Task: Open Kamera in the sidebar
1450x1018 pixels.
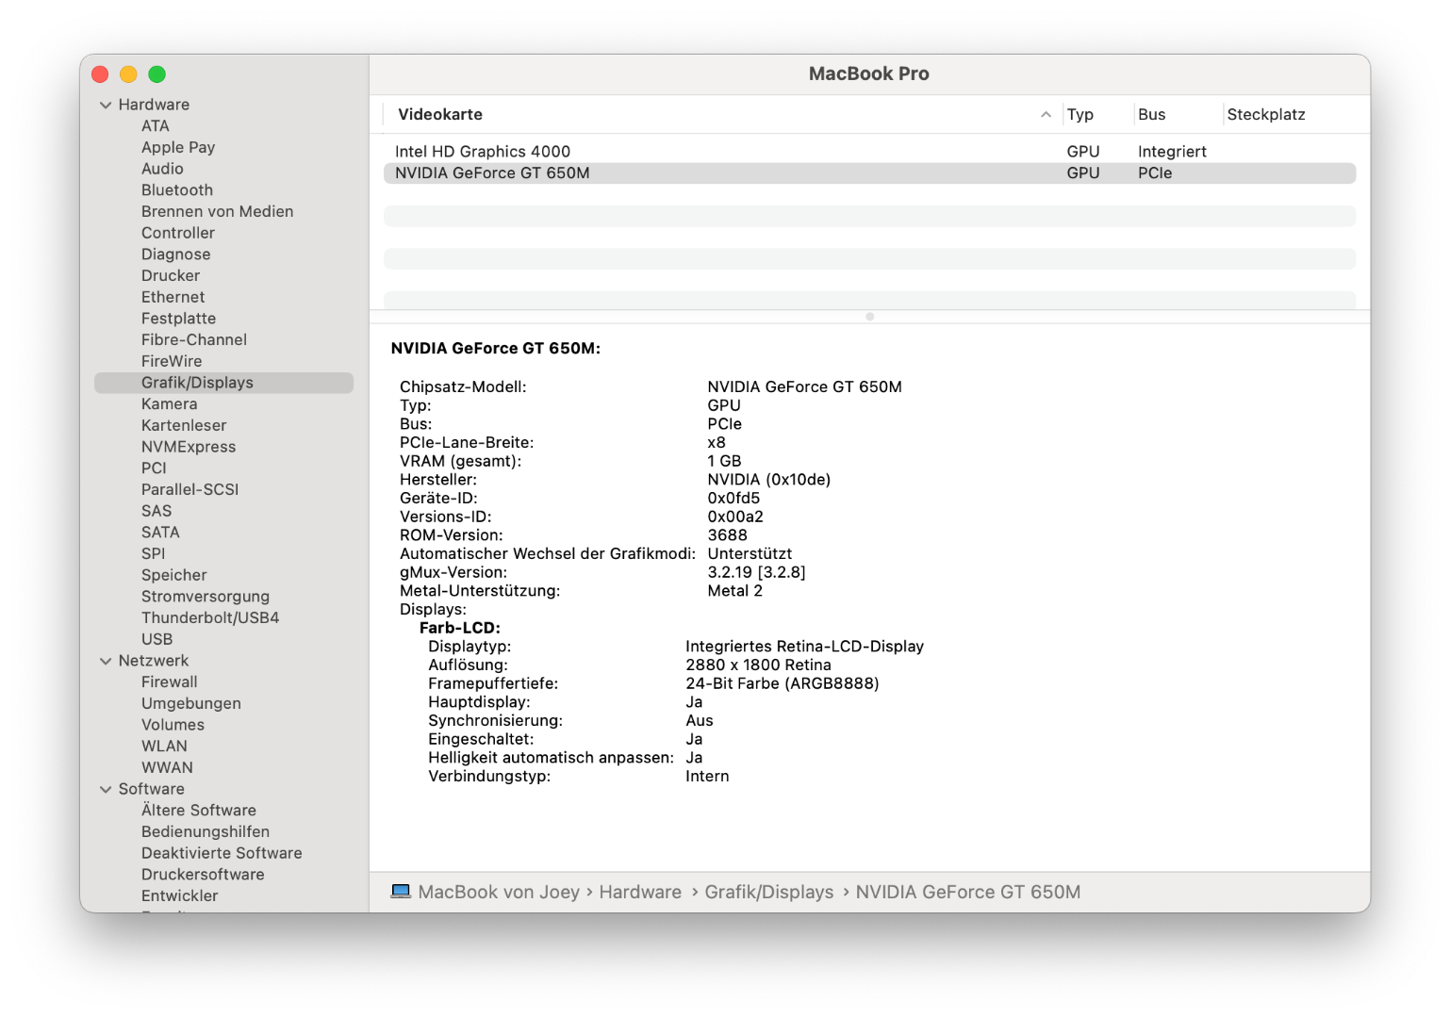Action: [x=170, y=404]
